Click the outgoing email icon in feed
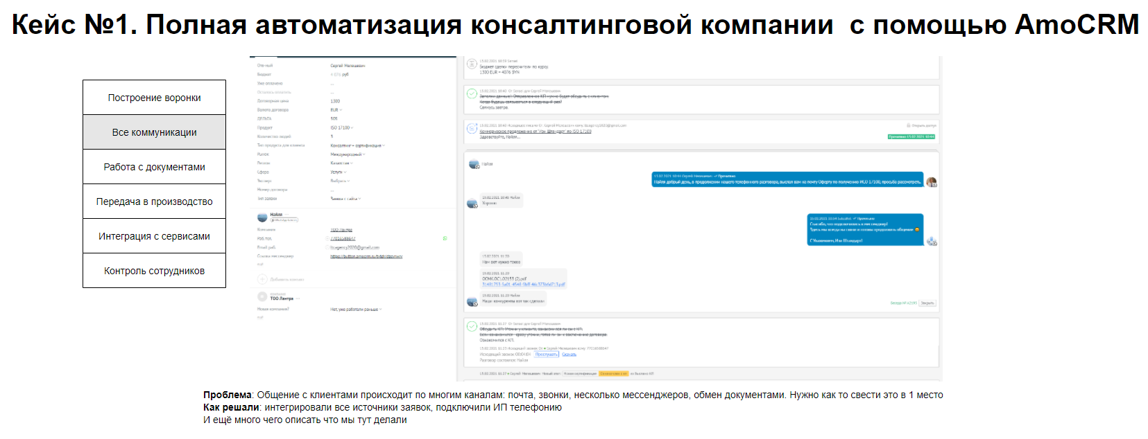The height and width of the screenshot is (439, 1148). 472,129
